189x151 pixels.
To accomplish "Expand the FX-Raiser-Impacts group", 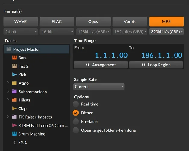I will coord(8,117).
